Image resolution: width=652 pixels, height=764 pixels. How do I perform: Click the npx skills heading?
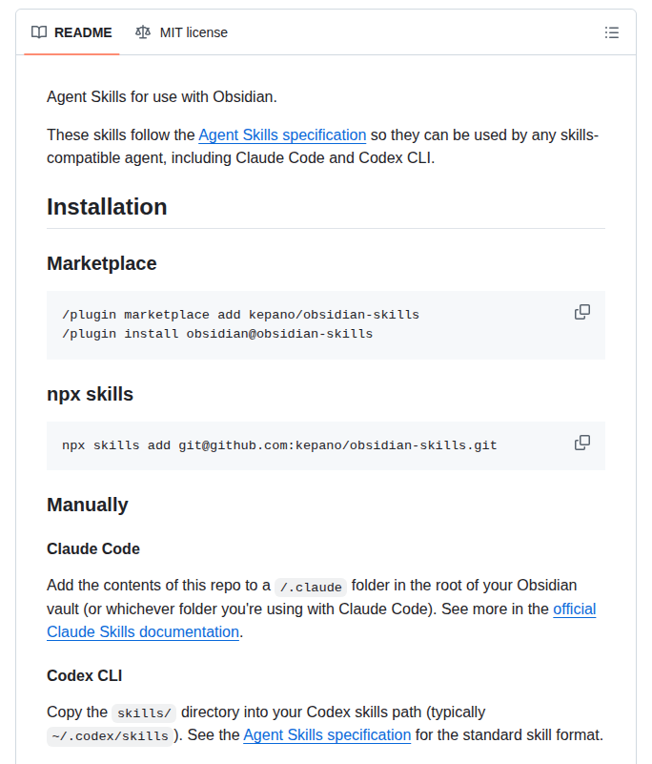click(91, 394)
